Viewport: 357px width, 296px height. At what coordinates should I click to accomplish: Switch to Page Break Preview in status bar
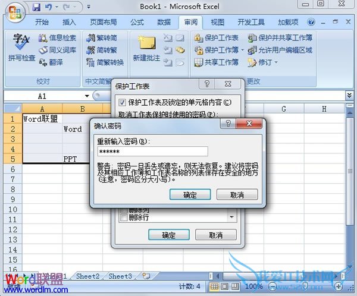(235, 286)
